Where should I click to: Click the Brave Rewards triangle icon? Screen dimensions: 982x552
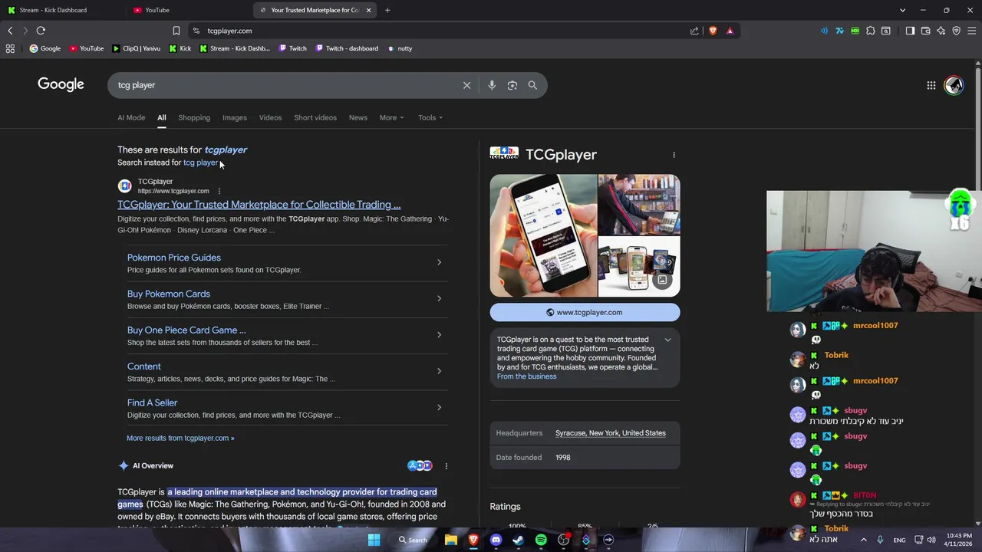point(730,31)
